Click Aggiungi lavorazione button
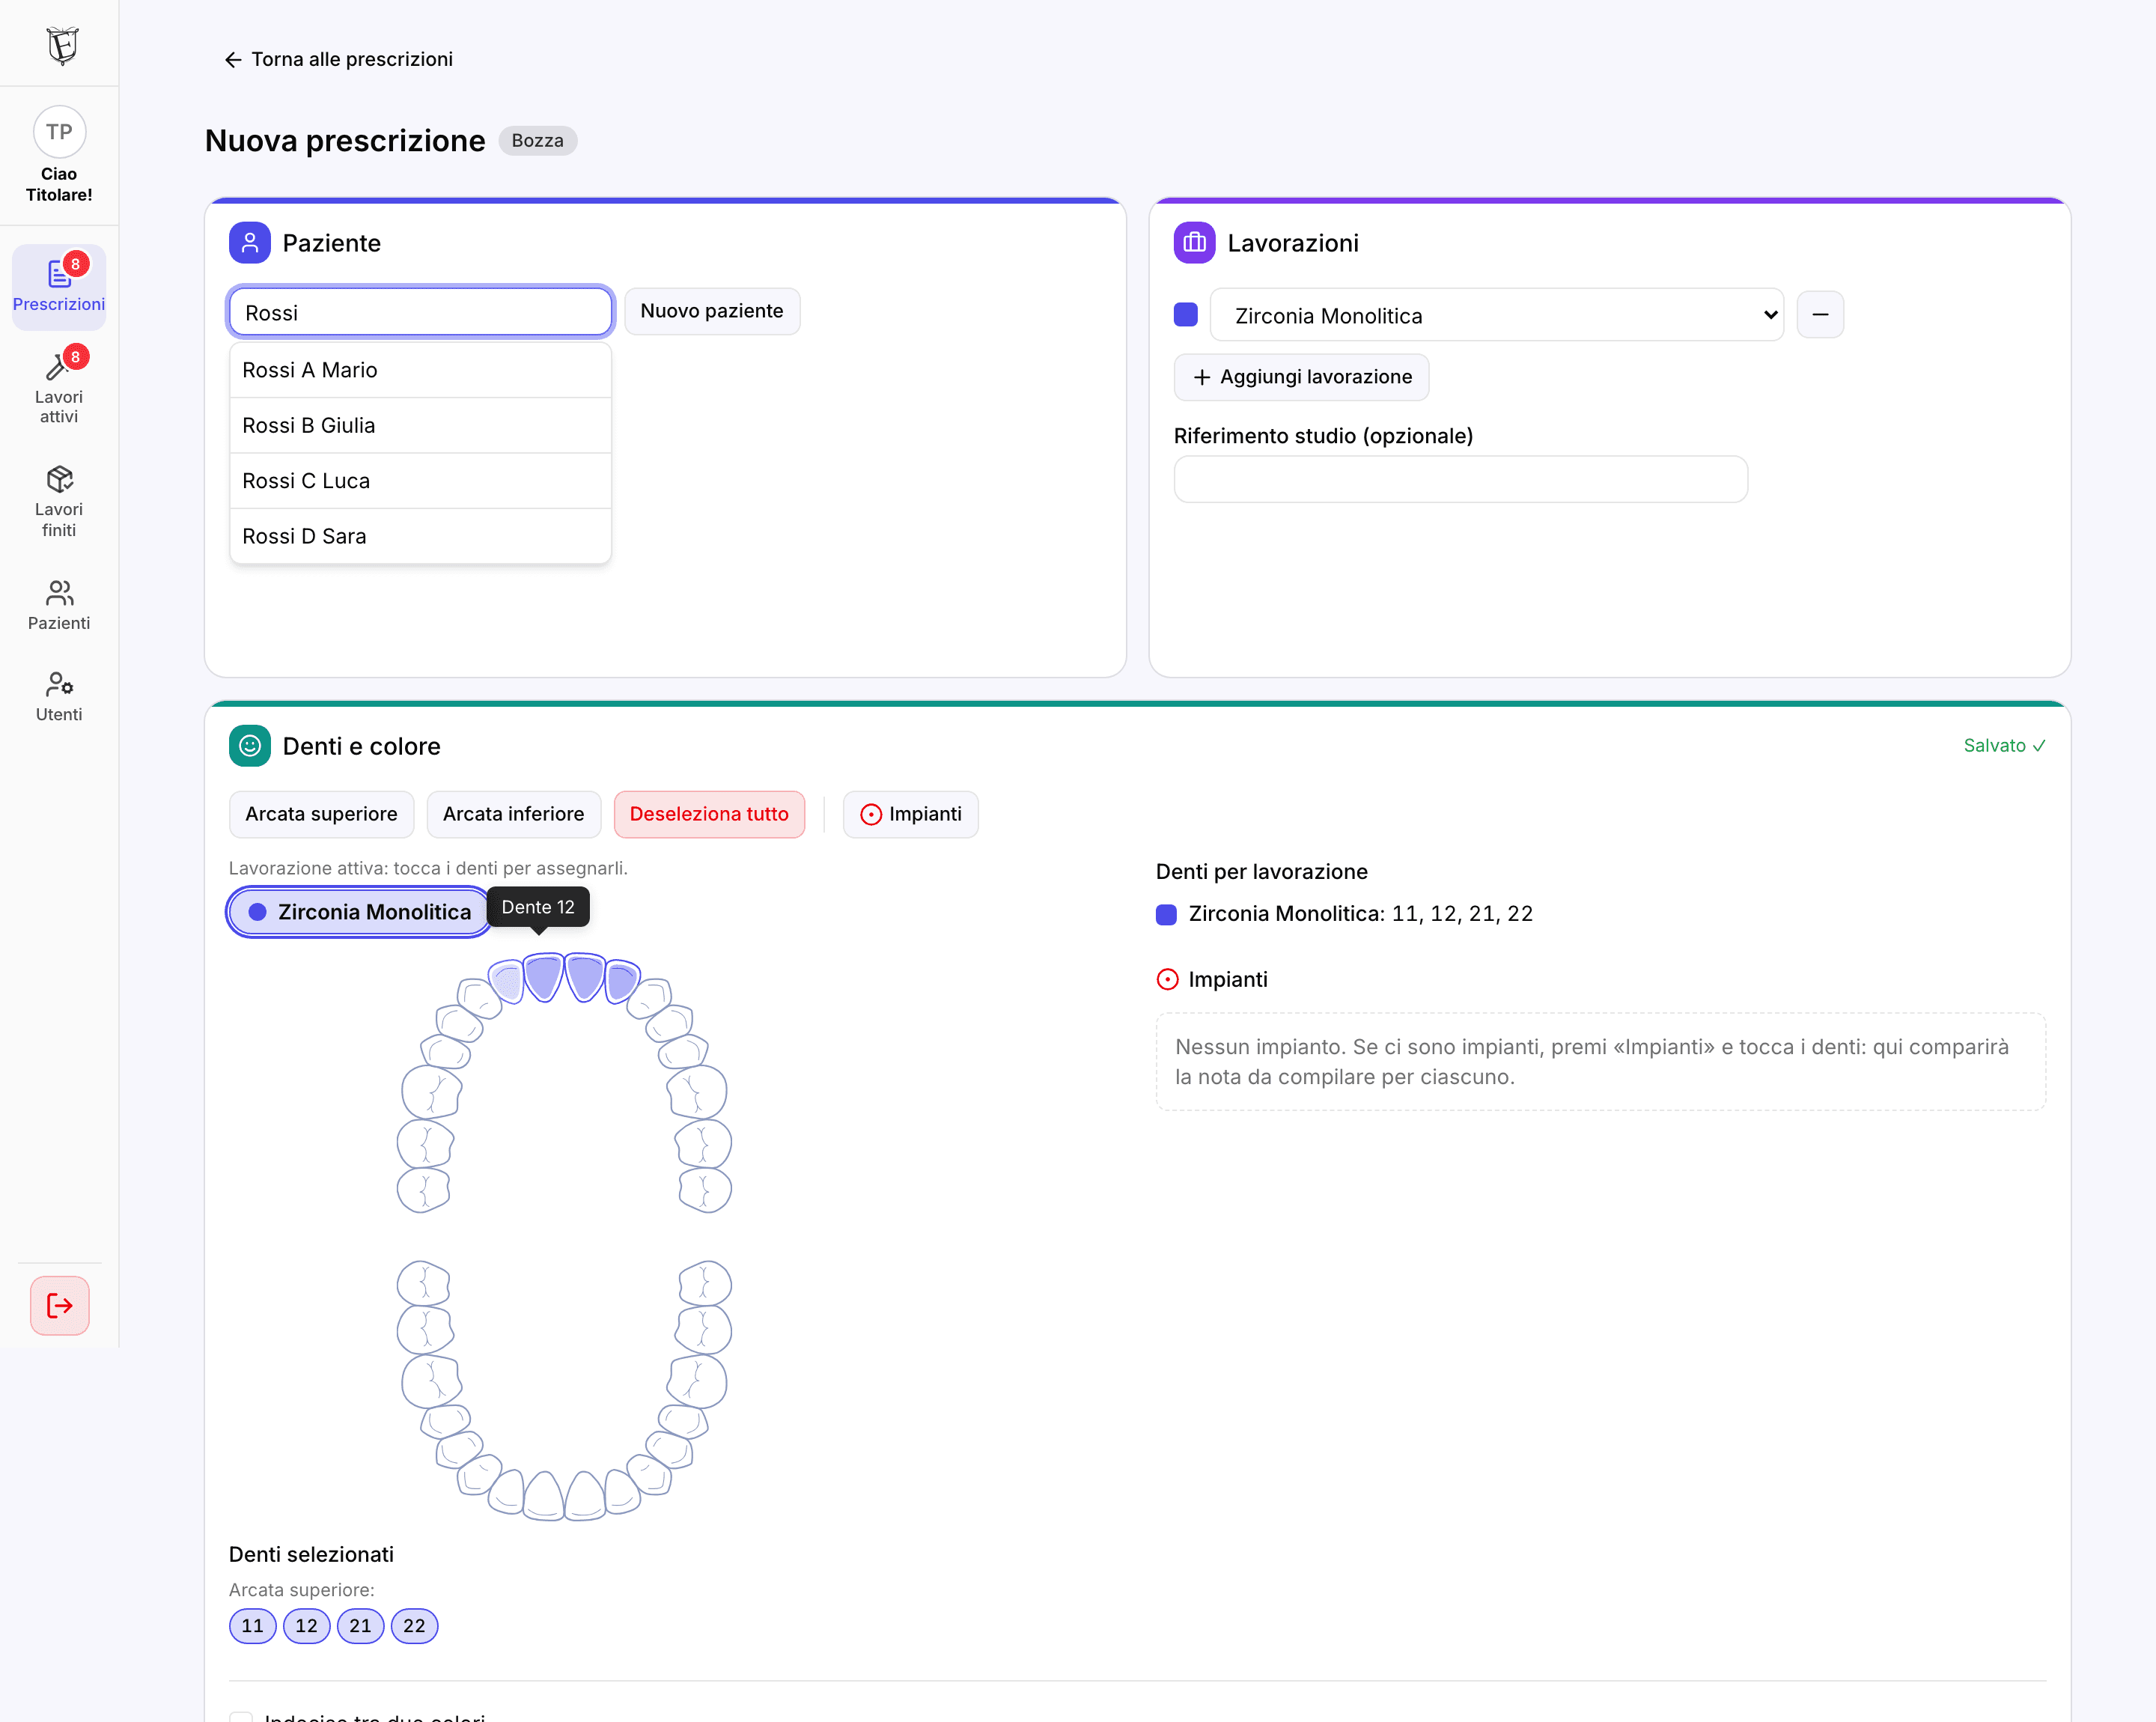This screenshot has width=2156, height=1722. coord(1301,377)
